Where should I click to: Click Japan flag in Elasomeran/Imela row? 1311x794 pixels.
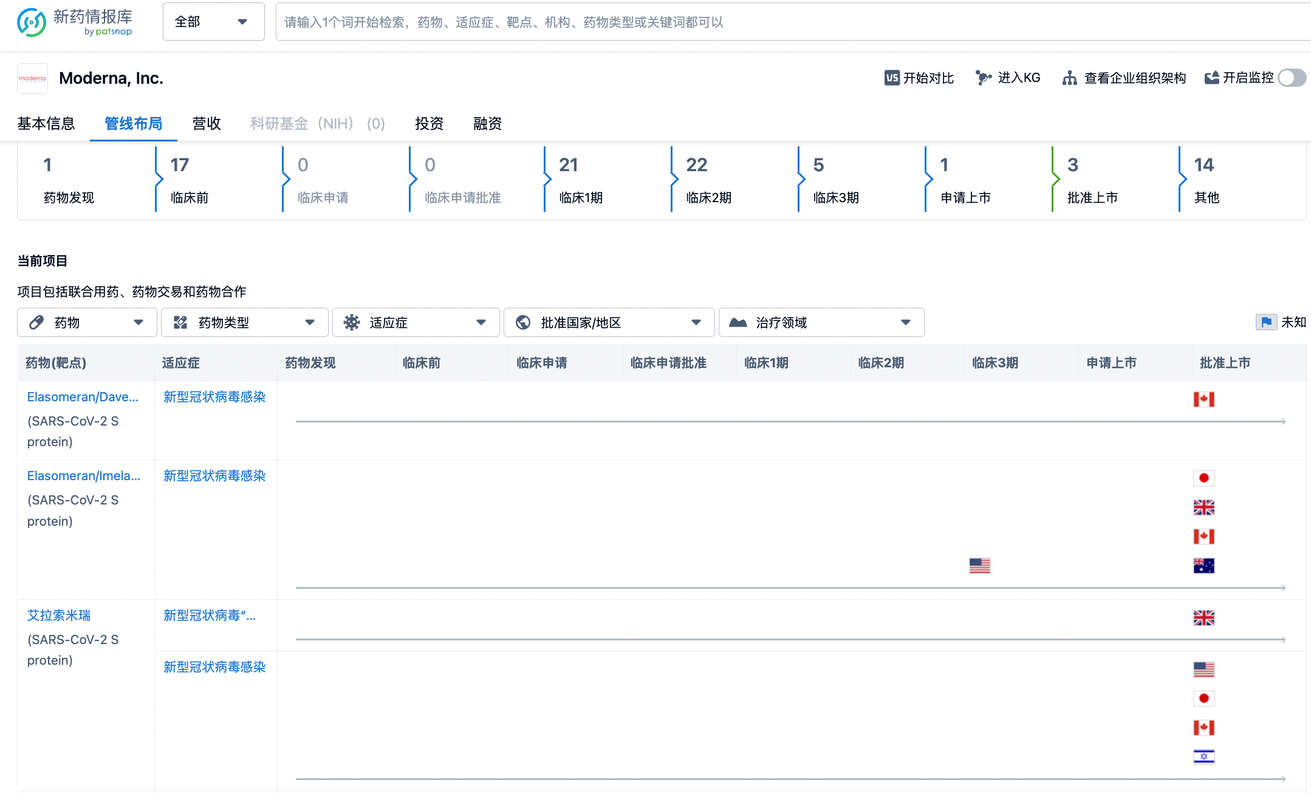pyautogui.click(x=1203, y=478)
